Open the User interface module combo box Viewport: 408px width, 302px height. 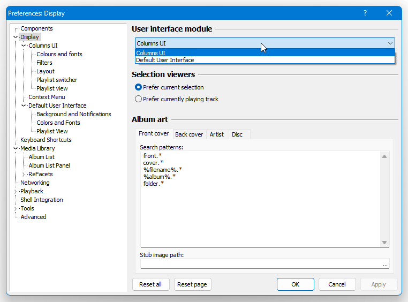265,43
